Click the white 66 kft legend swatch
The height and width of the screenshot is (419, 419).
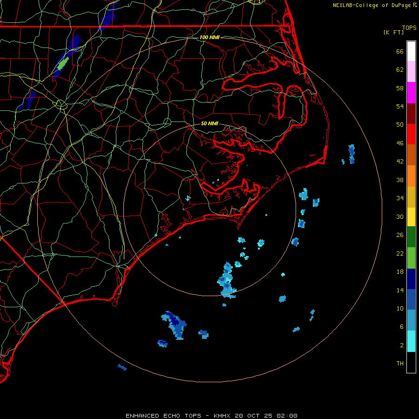[x=411, y=51]
